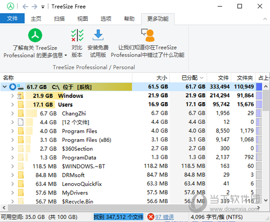
Task: Click the green TreeSize Professional info icon
Action: coord(35,35)
